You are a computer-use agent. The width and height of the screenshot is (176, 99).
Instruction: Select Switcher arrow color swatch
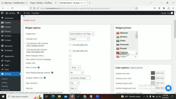pos(153,78)
